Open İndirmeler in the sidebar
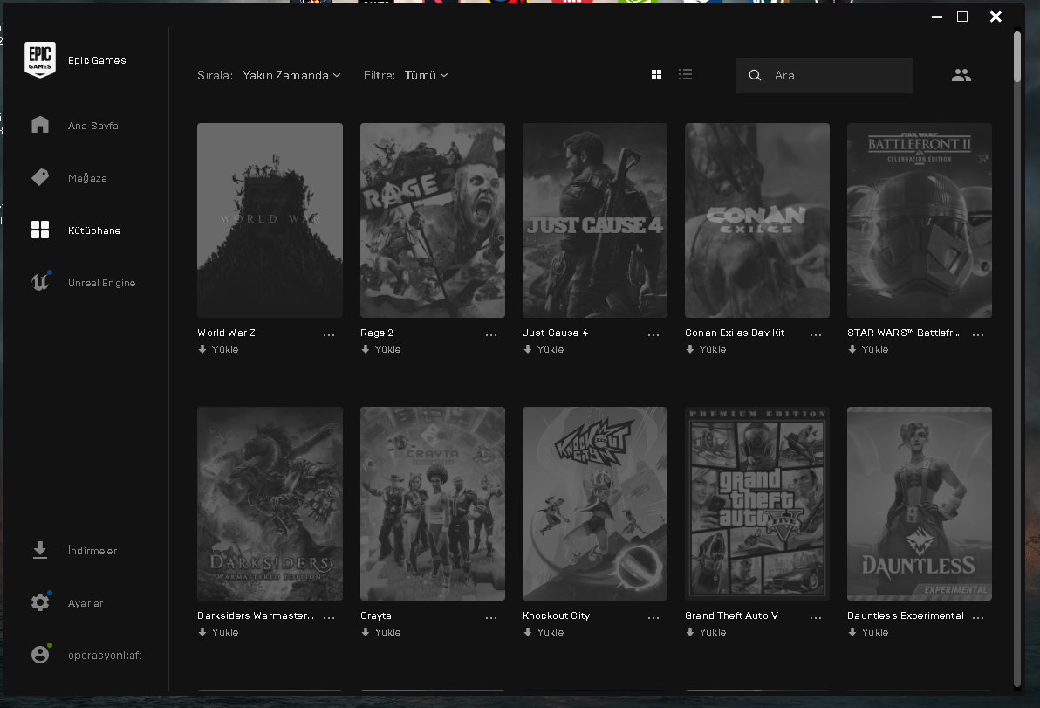 click(92, 551)
